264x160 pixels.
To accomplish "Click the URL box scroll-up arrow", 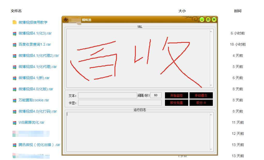I will click(x=211, y=31).
